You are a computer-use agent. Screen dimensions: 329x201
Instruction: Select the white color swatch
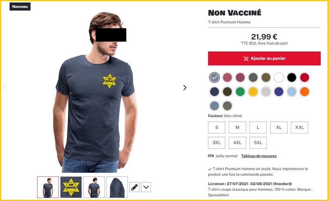click(279, 77)
